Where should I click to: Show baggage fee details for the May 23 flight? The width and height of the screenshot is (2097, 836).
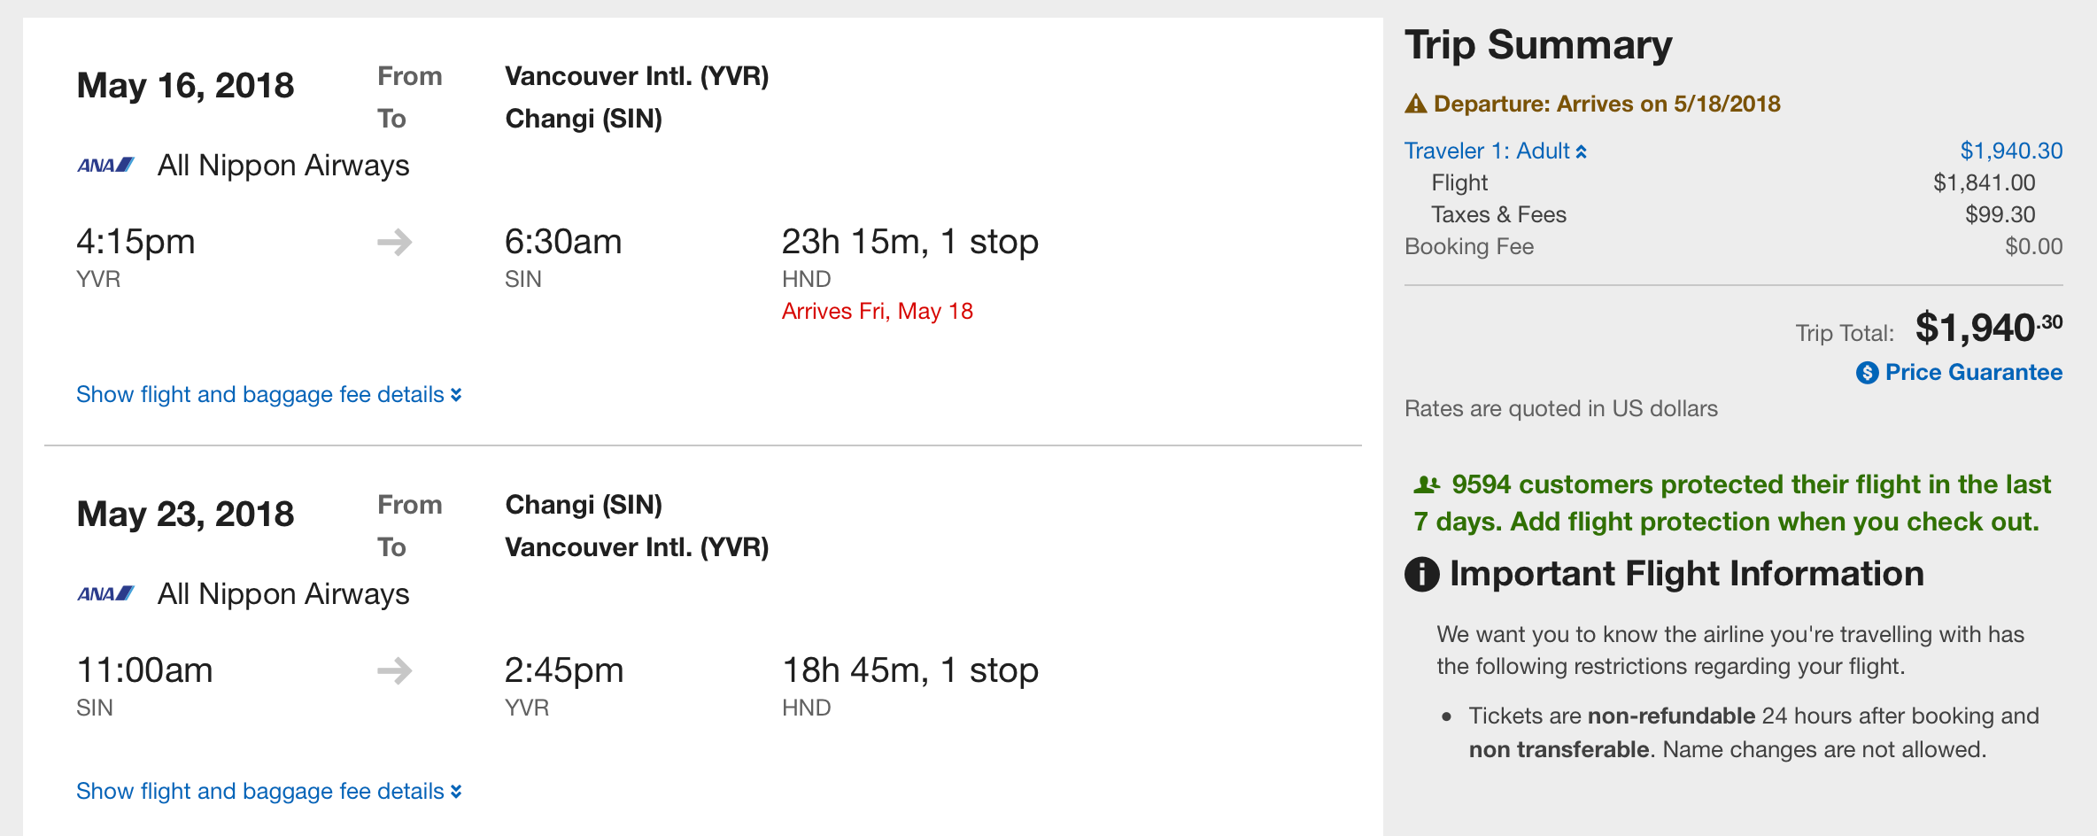[268, 791]
